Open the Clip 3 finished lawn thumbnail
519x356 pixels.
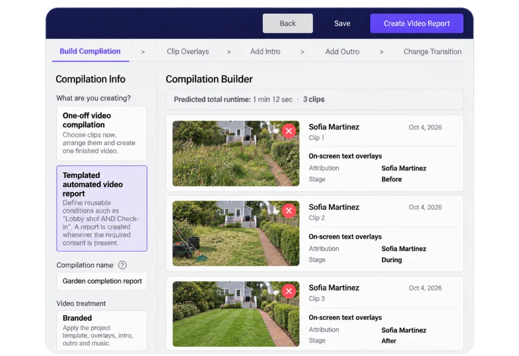(236, 314)
